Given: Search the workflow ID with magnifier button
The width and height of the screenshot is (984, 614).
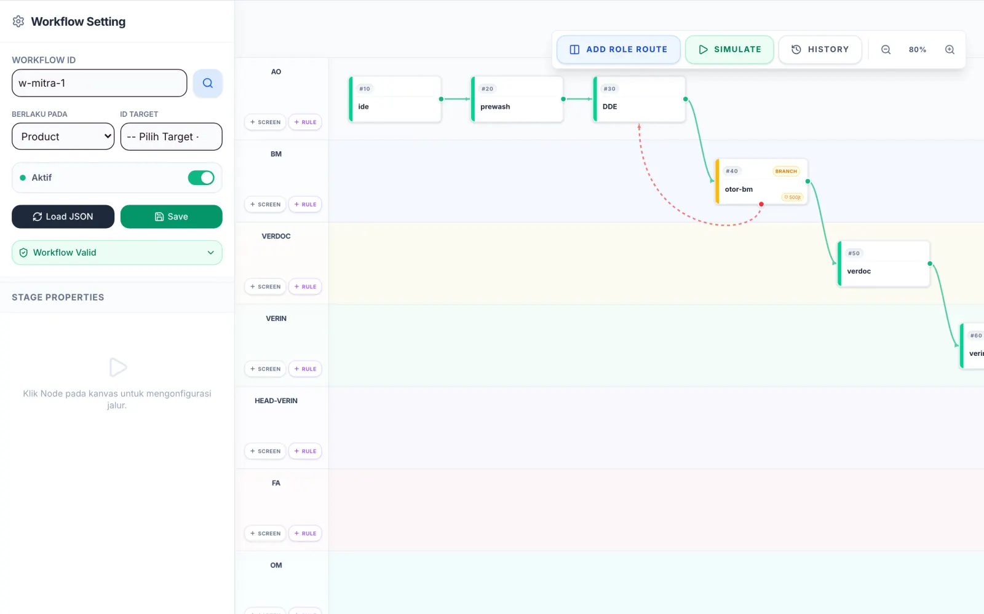Looking at the screenshot, I should pyautogui.click(x=208, y=83).
